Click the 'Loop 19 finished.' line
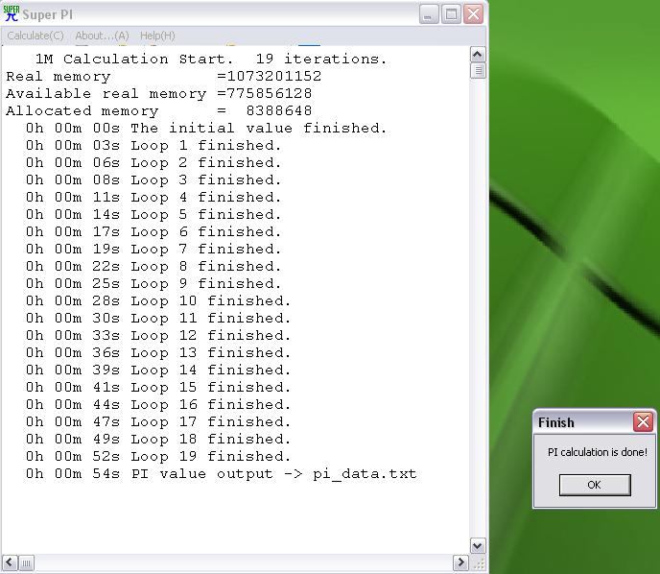 coord(158,456)
